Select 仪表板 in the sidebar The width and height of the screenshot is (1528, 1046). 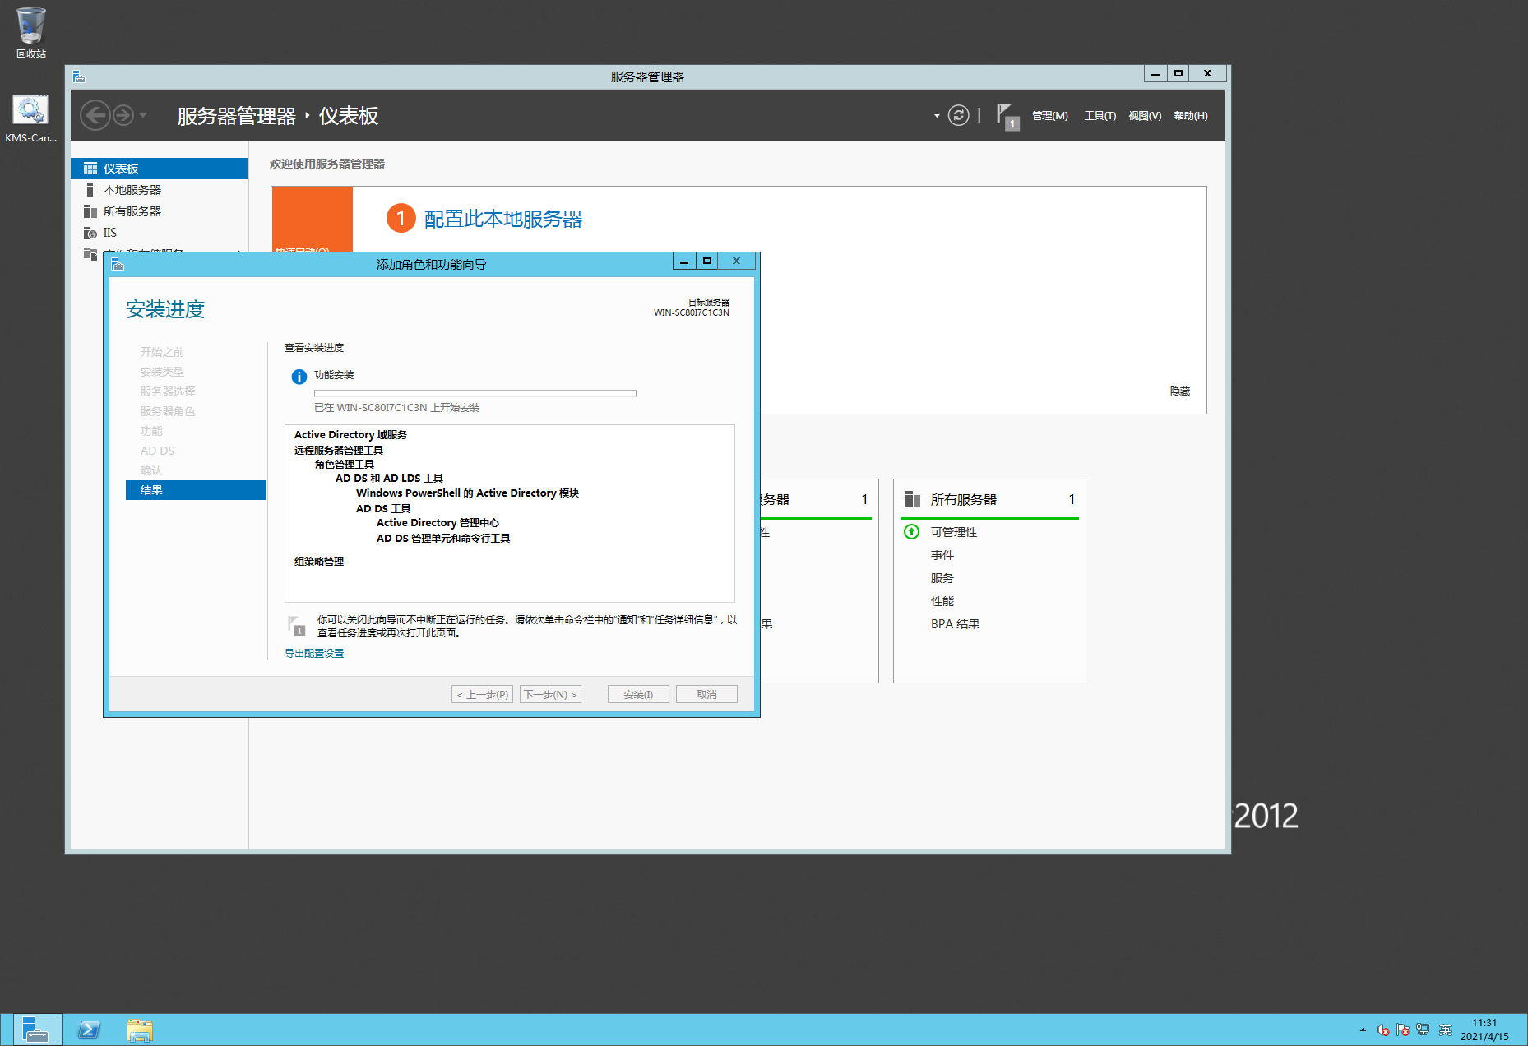click(160, 169)
